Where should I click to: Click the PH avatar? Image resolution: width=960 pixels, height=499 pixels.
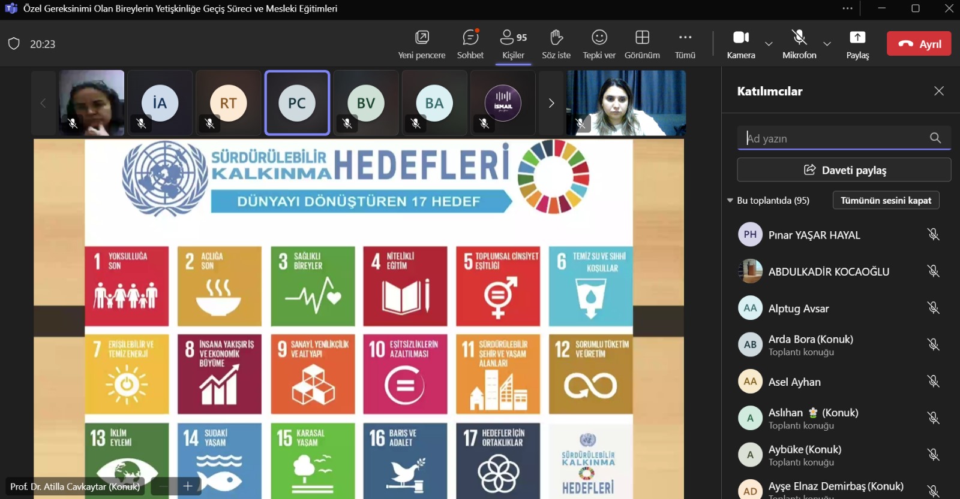pos(750,234)
